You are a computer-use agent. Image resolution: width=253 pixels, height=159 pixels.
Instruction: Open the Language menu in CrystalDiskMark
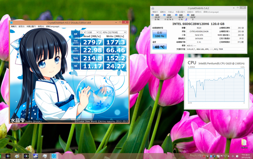[53, 26]
